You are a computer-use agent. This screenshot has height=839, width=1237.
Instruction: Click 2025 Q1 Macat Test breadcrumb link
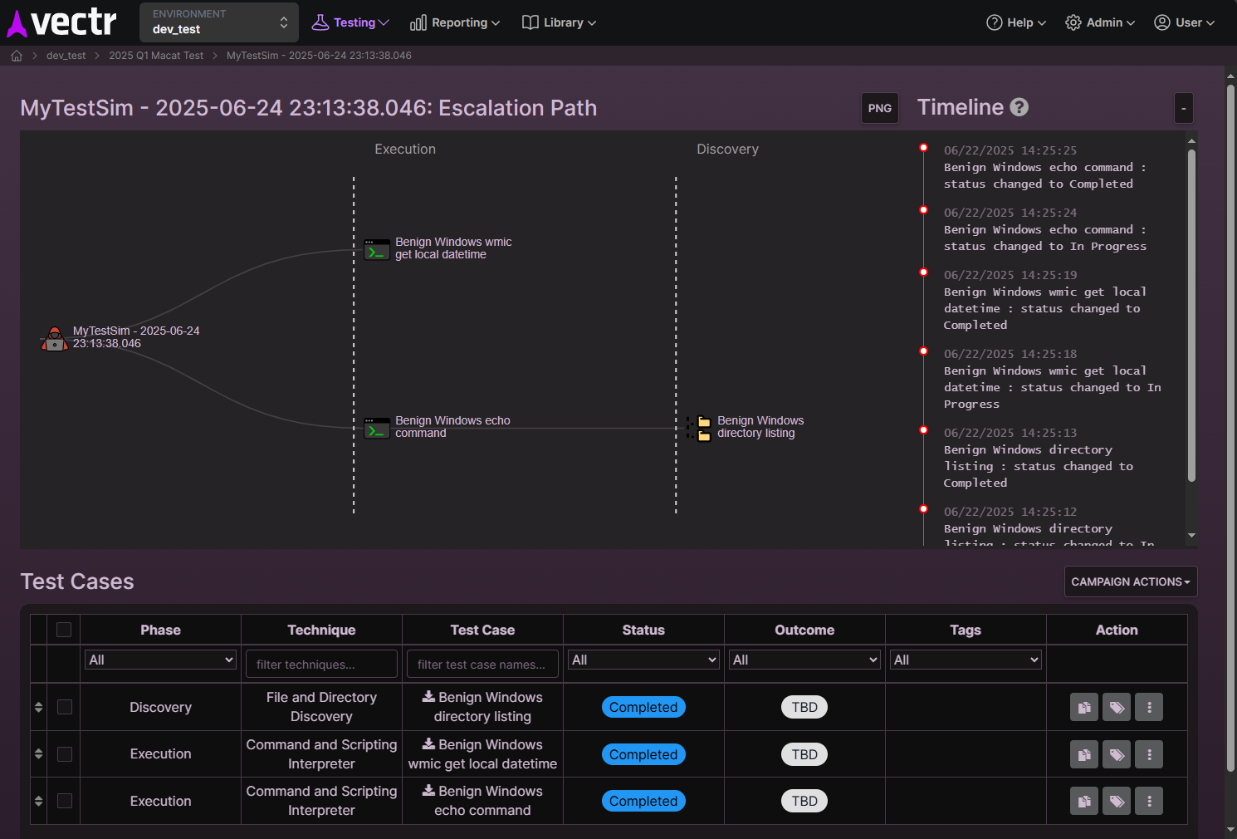156,56
